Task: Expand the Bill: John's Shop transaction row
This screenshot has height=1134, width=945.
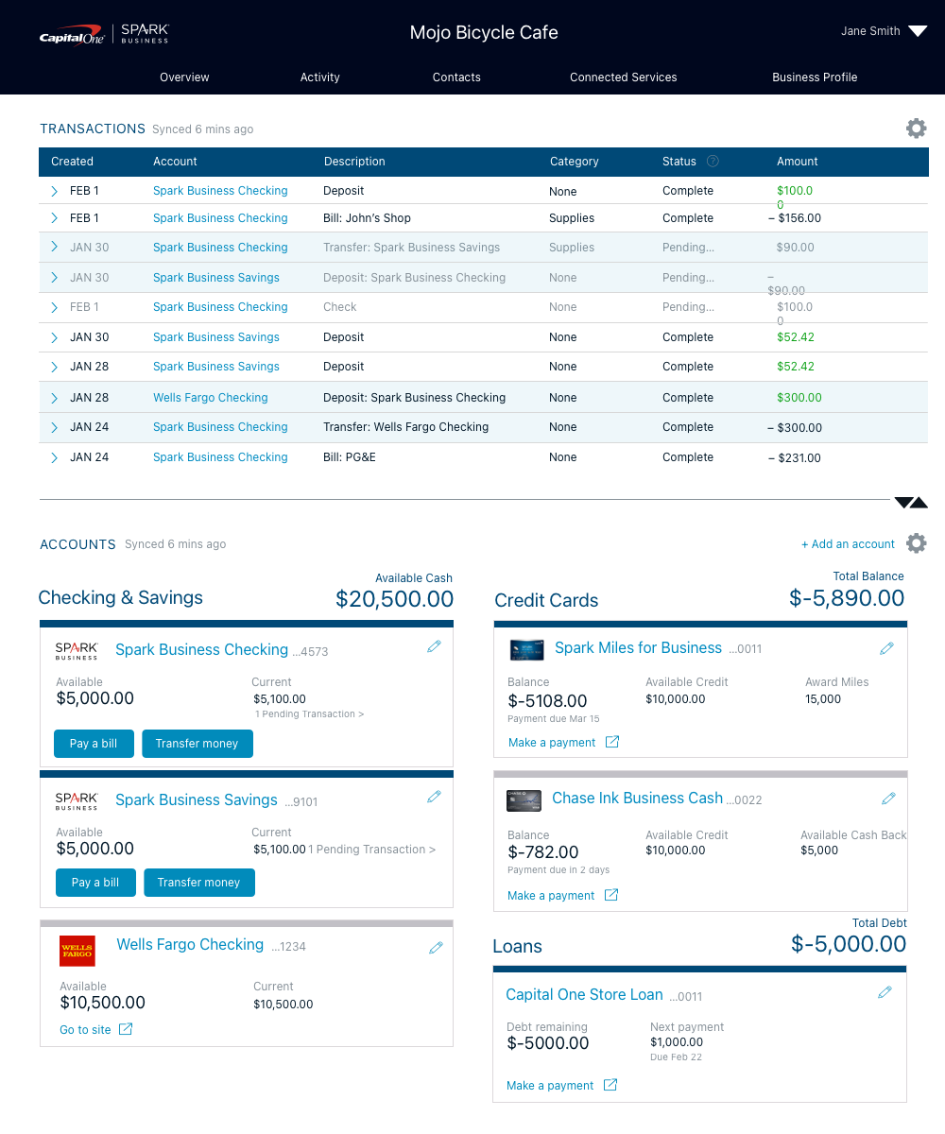Action: coord(55,218)
